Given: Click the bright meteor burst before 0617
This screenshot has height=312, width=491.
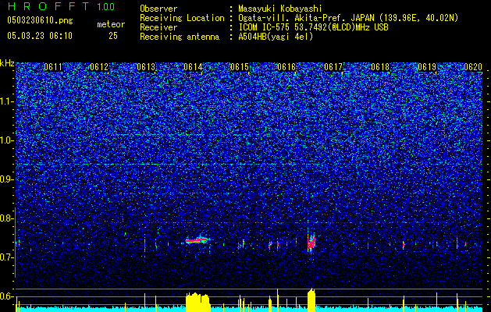Looking at the screenshot, I should point(311,243).
